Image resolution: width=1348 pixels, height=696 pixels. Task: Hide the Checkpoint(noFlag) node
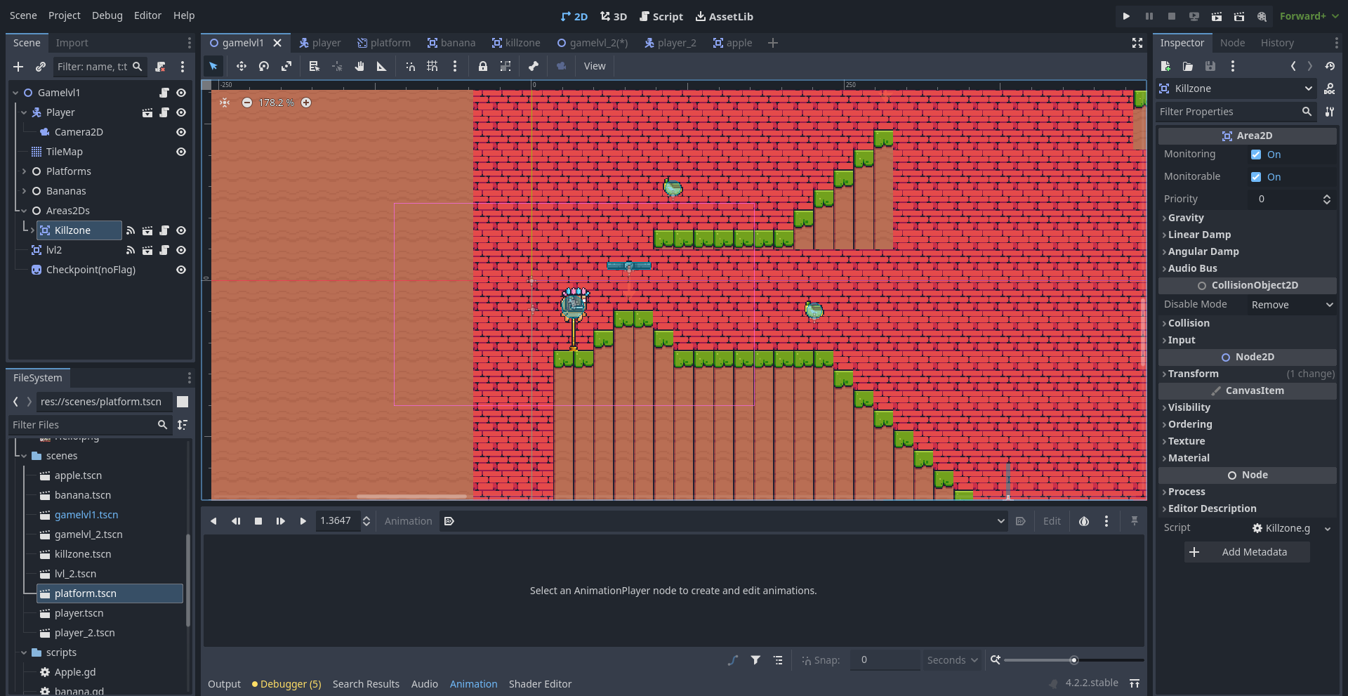click(181, 270)
